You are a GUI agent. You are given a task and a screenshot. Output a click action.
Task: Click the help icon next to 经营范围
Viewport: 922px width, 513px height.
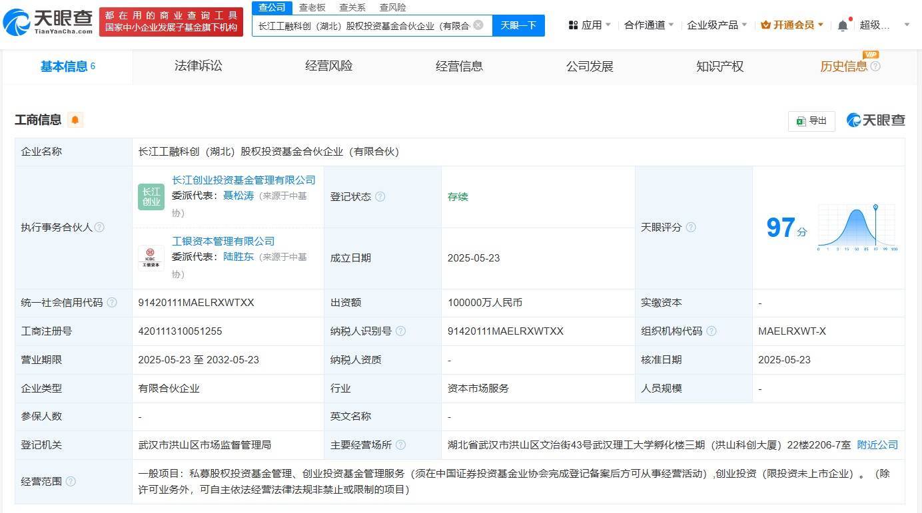71,481
